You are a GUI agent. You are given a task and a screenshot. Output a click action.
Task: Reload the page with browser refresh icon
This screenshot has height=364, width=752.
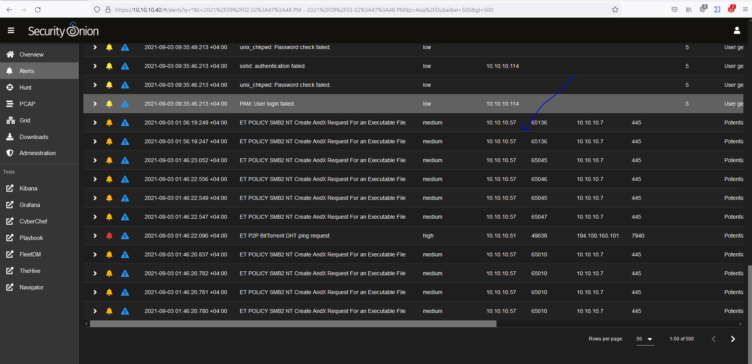(38, 9)
